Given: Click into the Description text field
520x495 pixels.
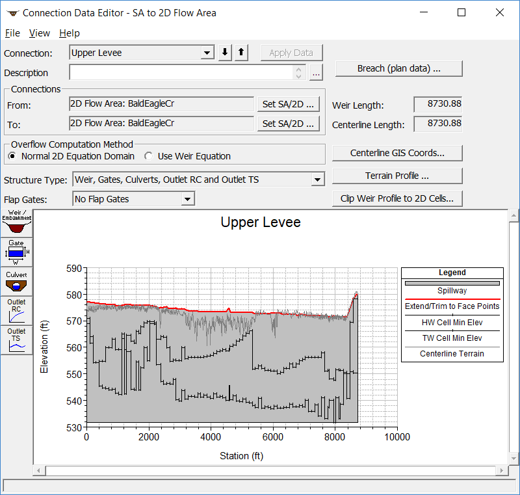Looking at the screenshot, I should [x=182, y=73].
